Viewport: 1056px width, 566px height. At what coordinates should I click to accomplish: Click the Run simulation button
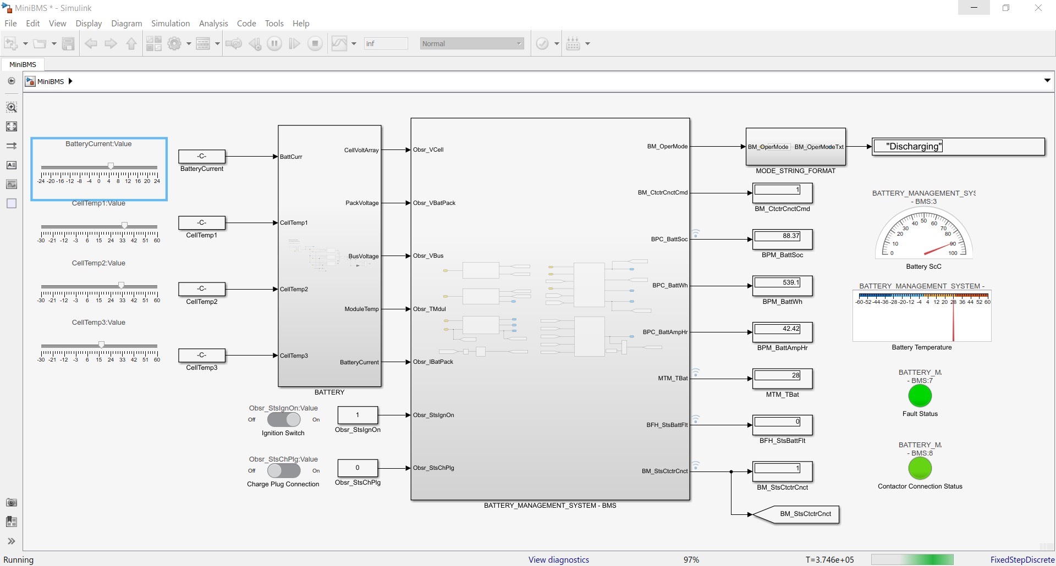pyautogui.click(x=274, y=43)
